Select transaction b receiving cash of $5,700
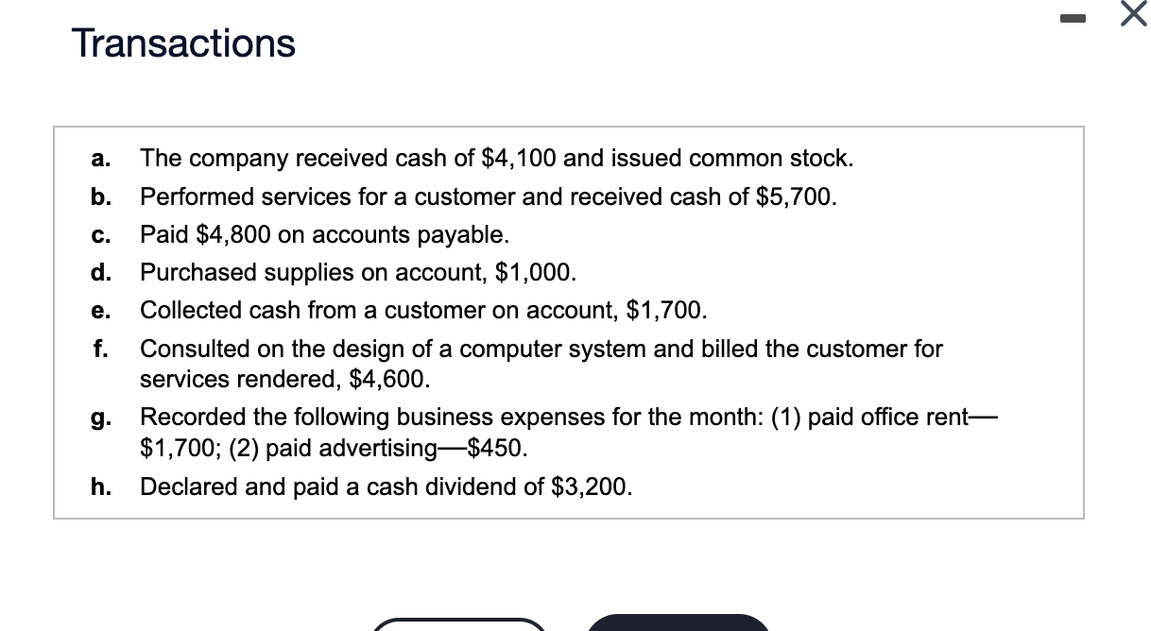This screenshot has height=631, width=1151. (x=487, y=196)
